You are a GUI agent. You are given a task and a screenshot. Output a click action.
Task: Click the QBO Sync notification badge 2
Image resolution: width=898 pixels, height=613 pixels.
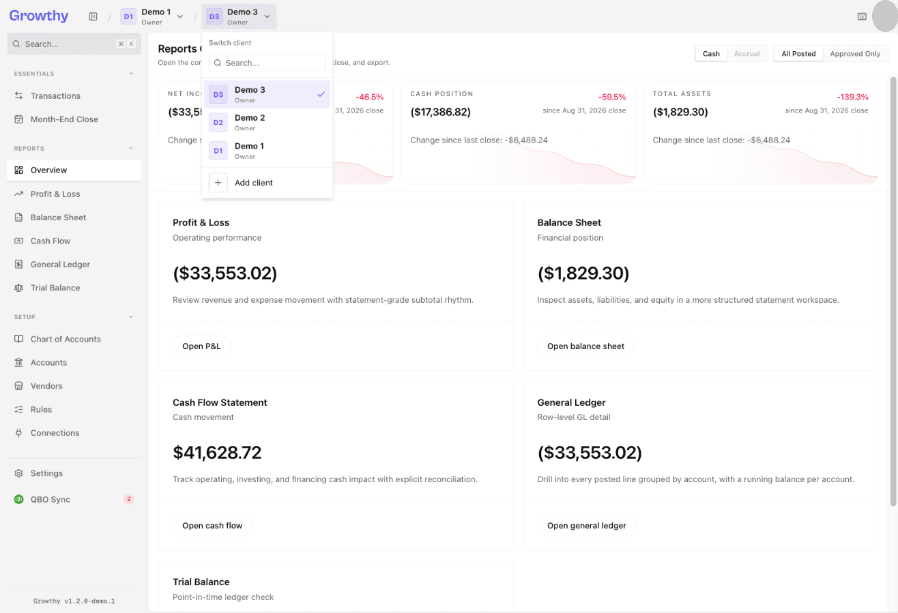pos(128,500)
